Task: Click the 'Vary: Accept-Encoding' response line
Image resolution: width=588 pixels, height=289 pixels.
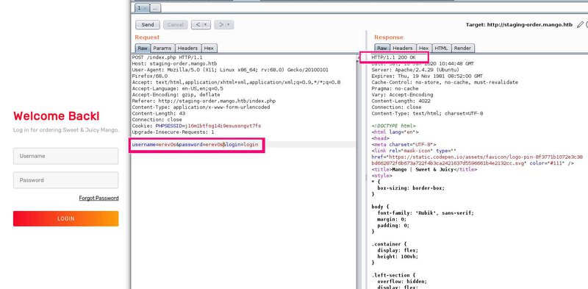Action: [x=402, y=95]
